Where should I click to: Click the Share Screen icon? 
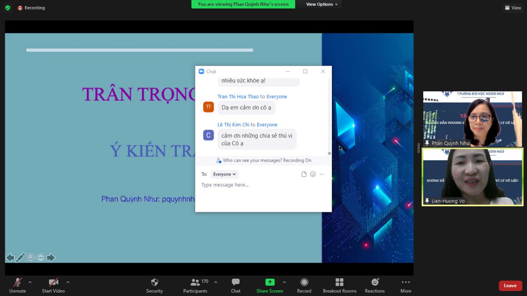tap(270, 282)
